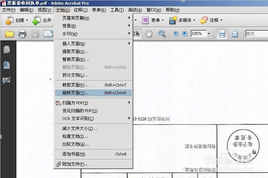The width and height of the screenshot is (268, 178).
Task: Click the 表单 Forms toolbar label
Action: [155, 20]
